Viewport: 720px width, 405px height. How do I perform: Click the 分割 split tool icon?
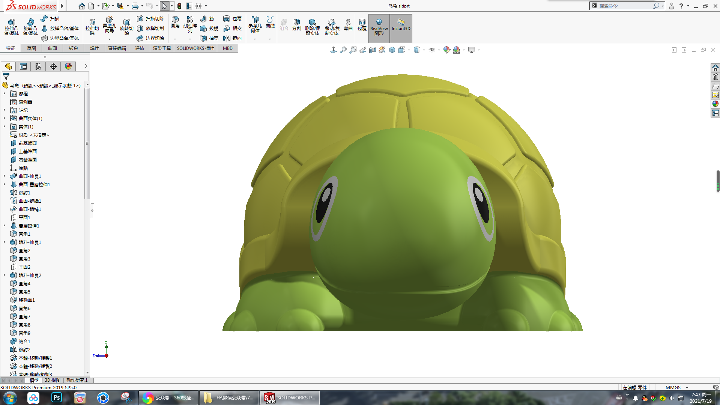[x=296, y=23]
